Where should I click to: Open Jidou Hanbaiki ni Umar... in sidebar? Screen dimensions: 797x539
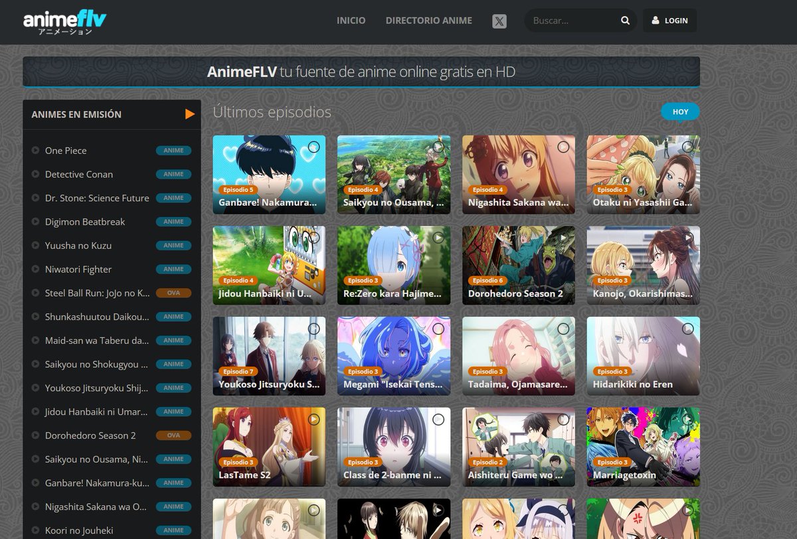[97, 412]
